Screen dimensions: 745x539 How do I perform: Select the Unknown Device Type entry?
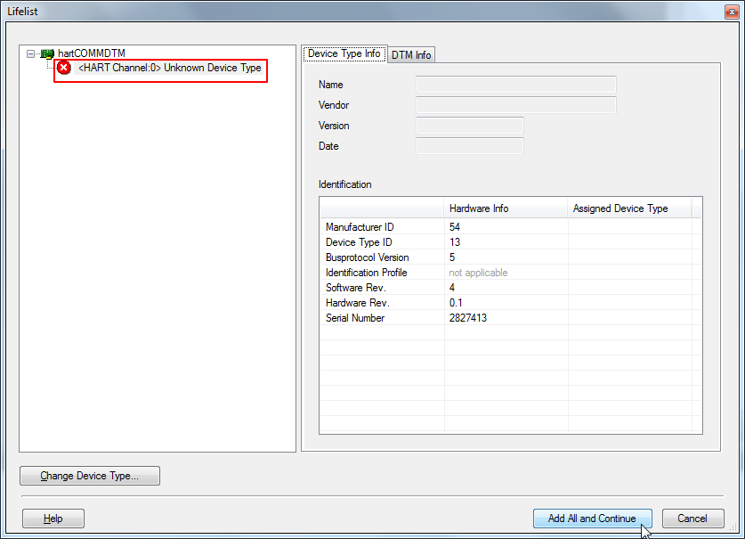(170, 68)
